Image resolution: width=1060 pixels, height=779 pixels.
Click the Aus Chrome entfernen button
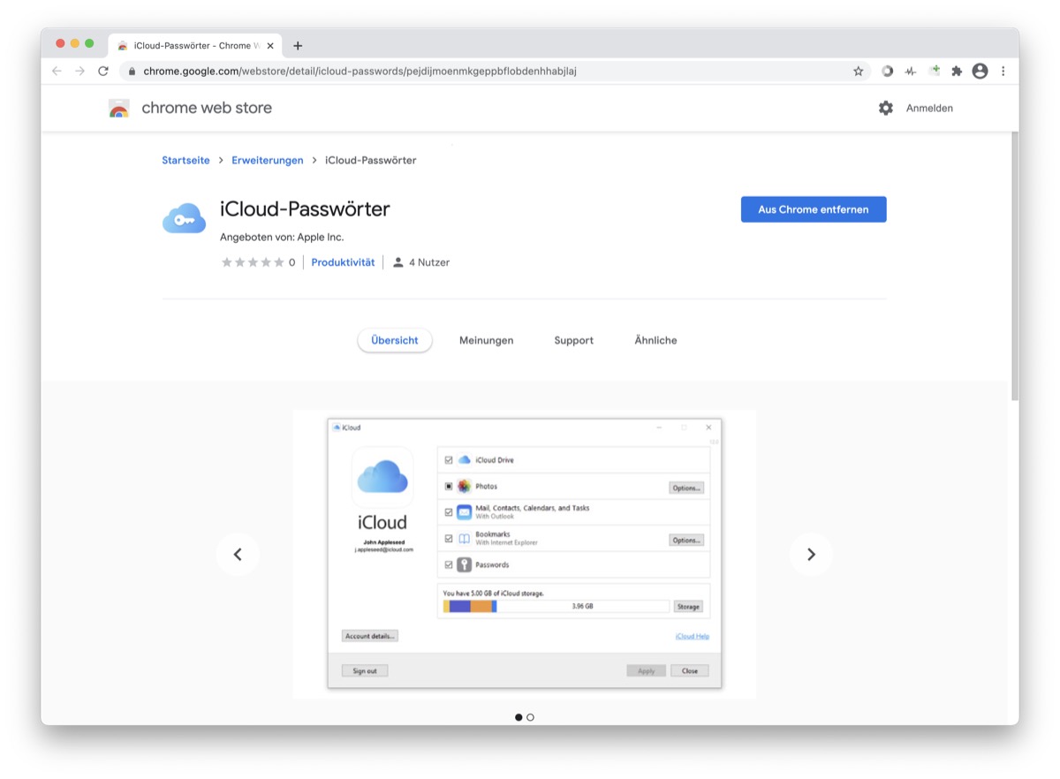(814, 209)
